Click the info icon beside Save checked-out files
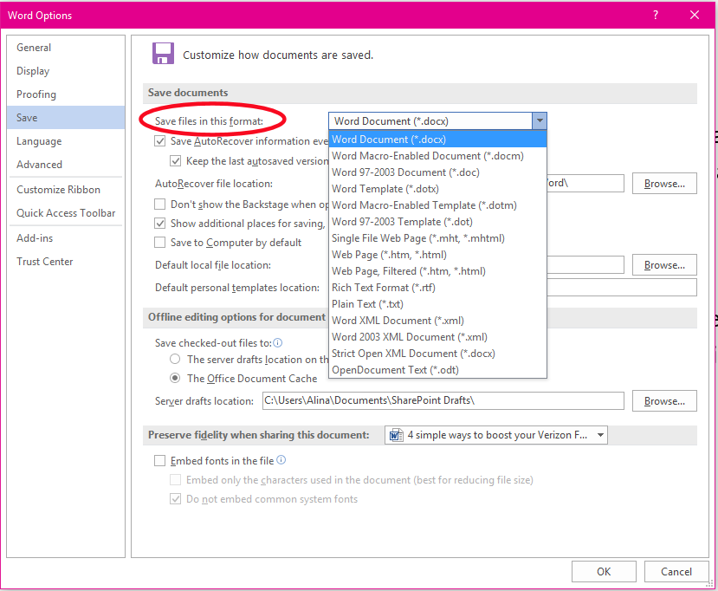This screenshot has height=591, width=718. pyautogui.click(x=277, y=342)
